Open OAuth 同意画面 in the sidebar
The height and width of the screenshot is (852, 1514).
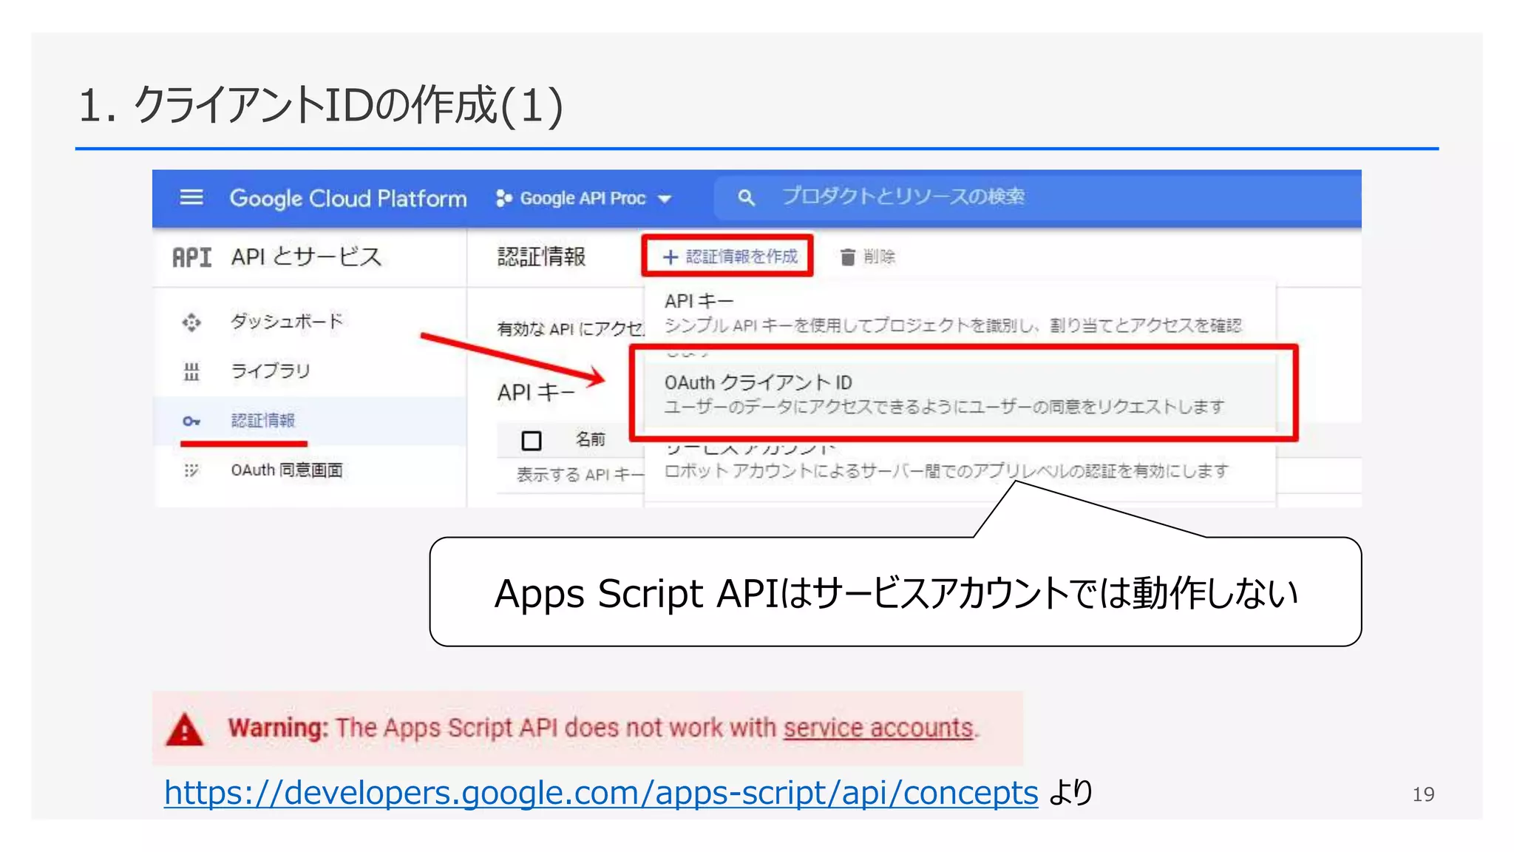[287, 470]
